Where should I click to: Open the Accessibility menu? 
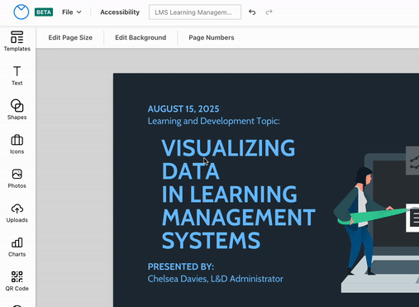click(x=120, y=12)
